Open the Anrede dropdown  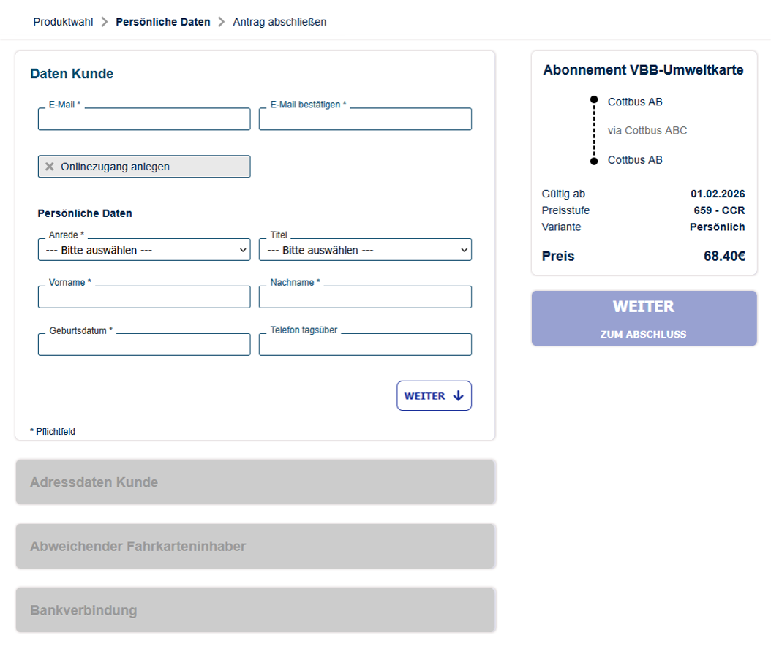[x=144, y=250]
